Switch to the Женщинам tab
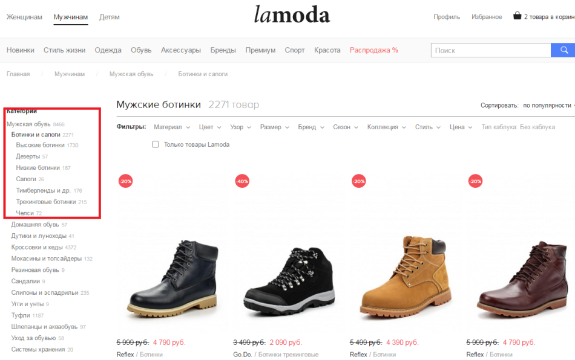Viewport: 575px width, 360px height. [24, 17]
